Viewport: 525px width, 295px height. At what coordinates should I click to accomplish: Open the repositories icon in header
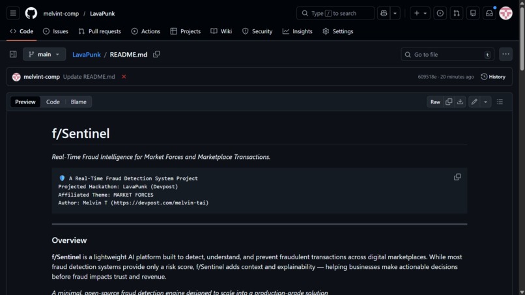(x=473, y=14)
